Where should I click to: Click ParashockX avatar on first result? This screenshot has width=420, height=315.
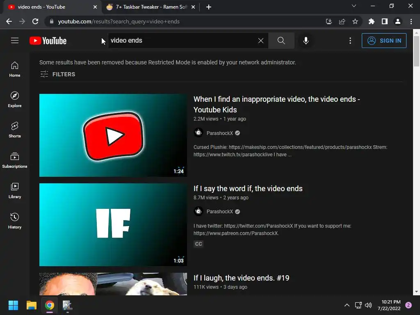[199, 133]
